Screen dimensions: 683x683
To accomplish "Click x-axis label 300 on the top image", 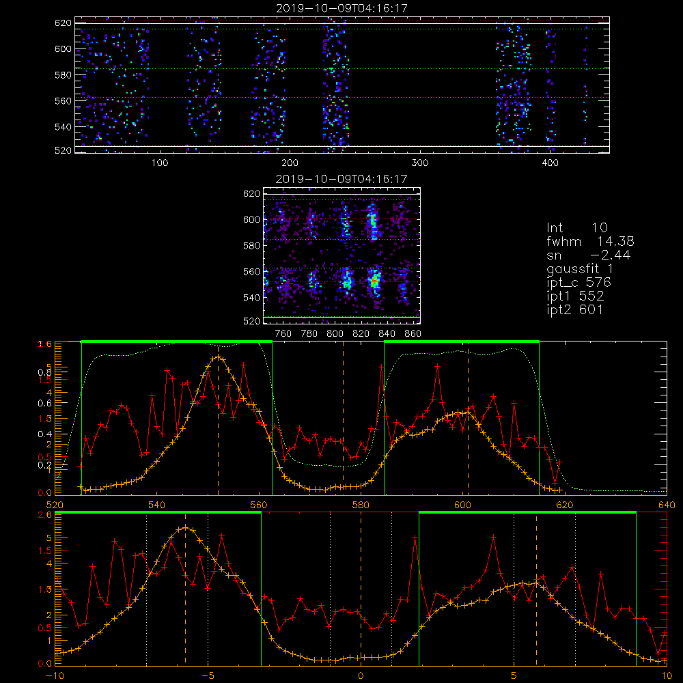I will point(420,163).
